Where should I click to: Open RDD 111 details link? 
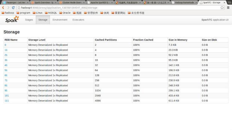[6, 100]
